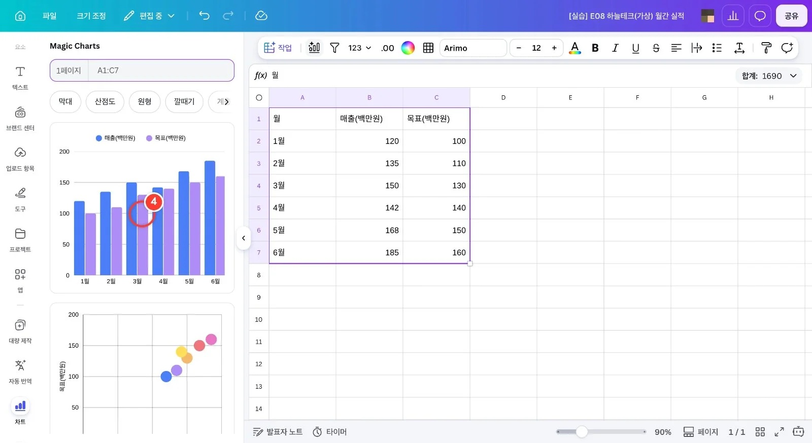Open the 123 number format dropdown
812x443 pixels.
pyautogui.click(x=359, y=48)
